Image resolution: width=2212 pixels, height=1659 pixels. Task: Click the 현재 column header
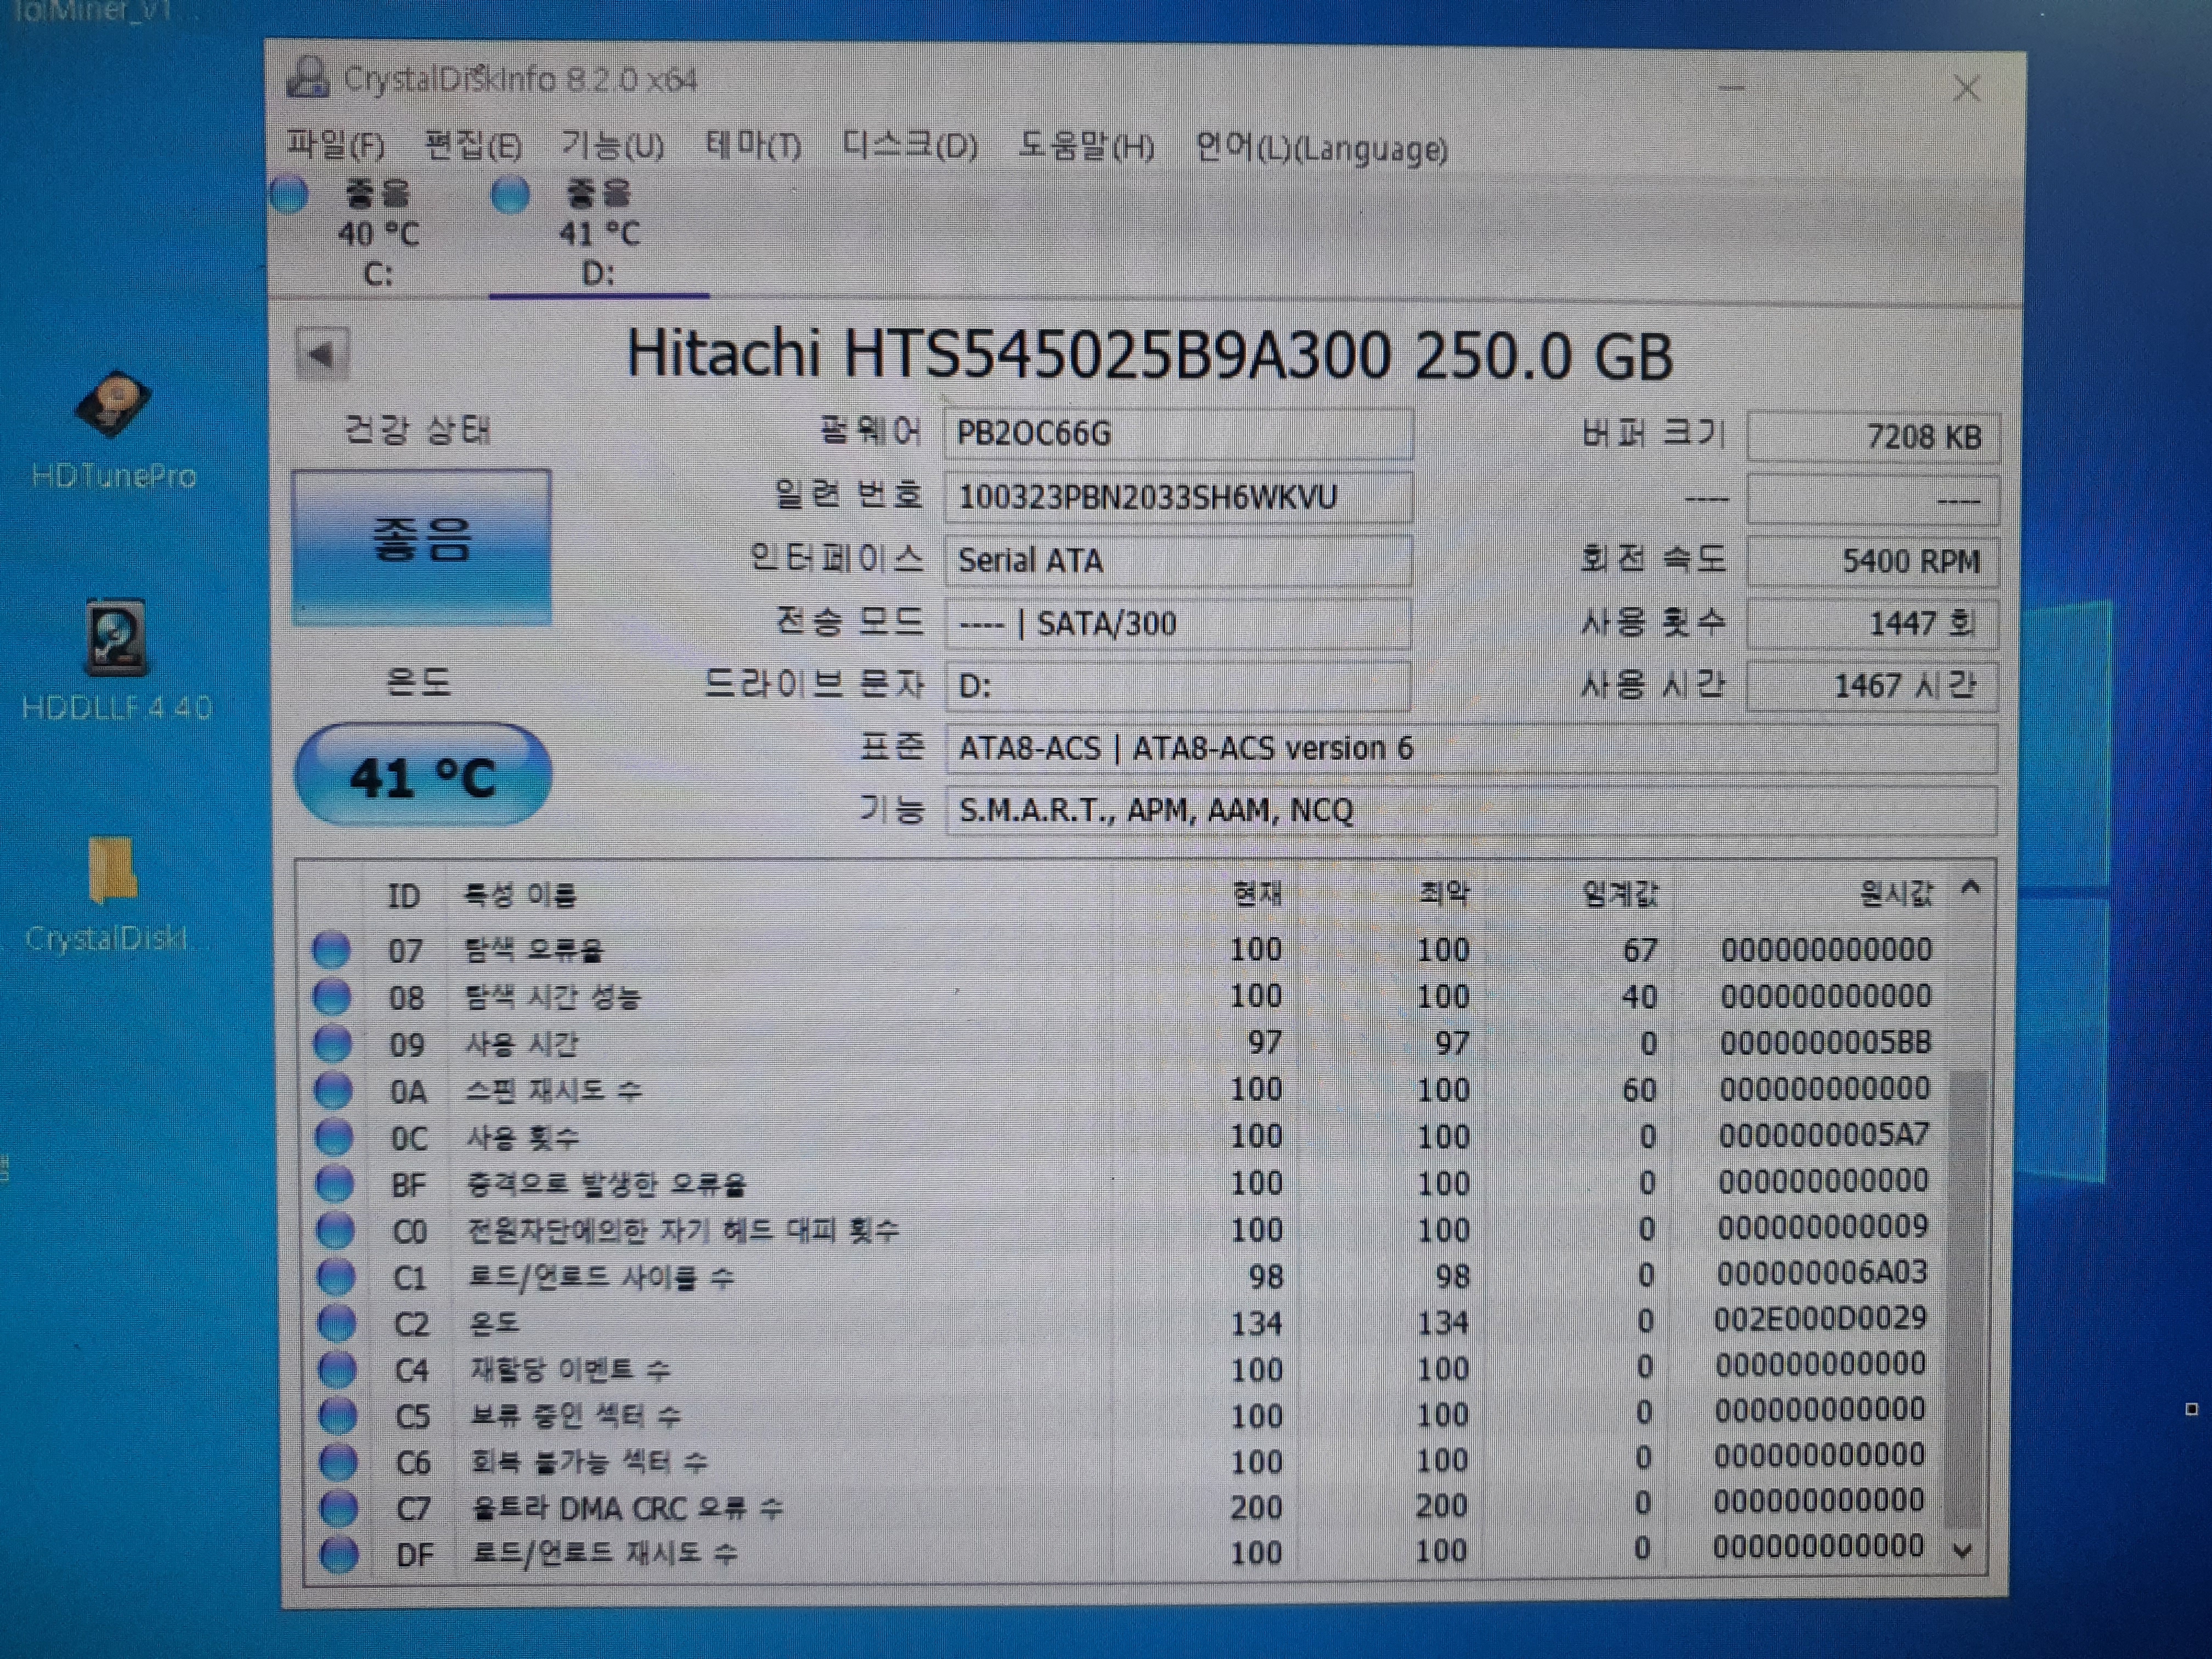(x=1256, y=893)
